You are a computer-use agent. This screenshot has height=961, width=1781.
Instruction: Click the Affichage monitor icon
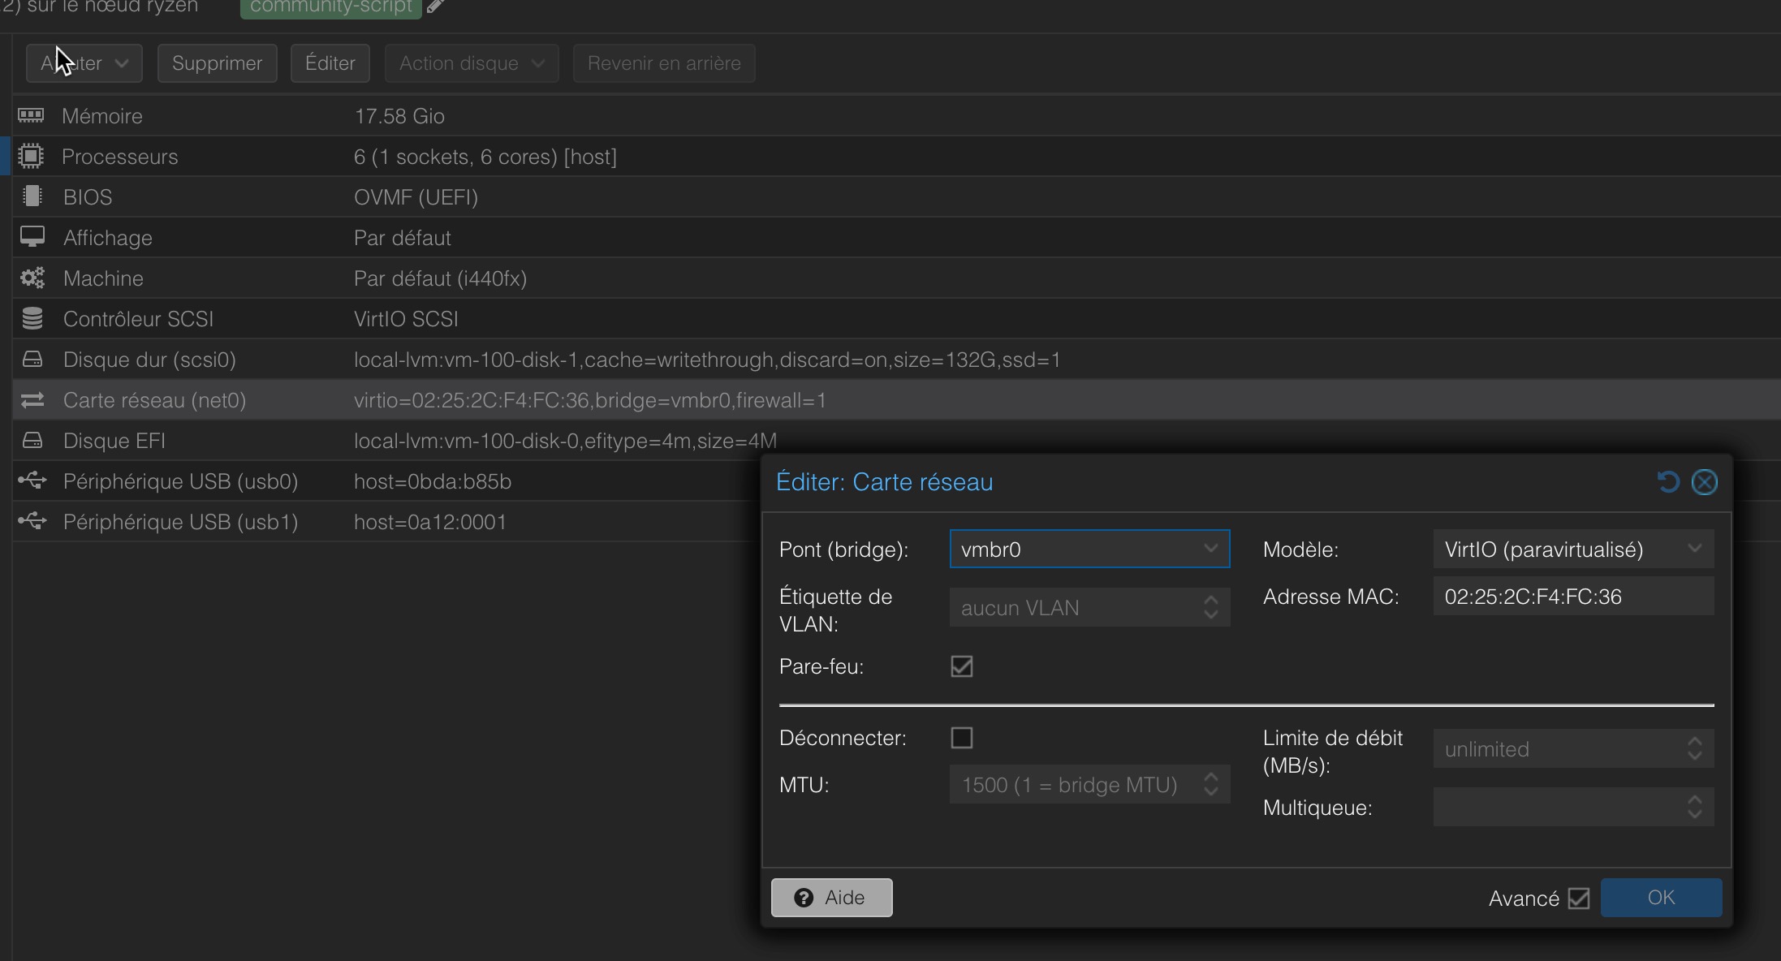(32, 237)
